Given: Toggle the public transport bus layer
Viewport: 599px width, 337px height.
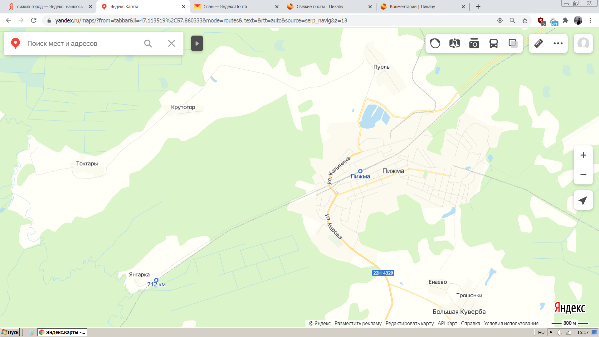Looking at the screenshot, I should [x=494, y=43].
